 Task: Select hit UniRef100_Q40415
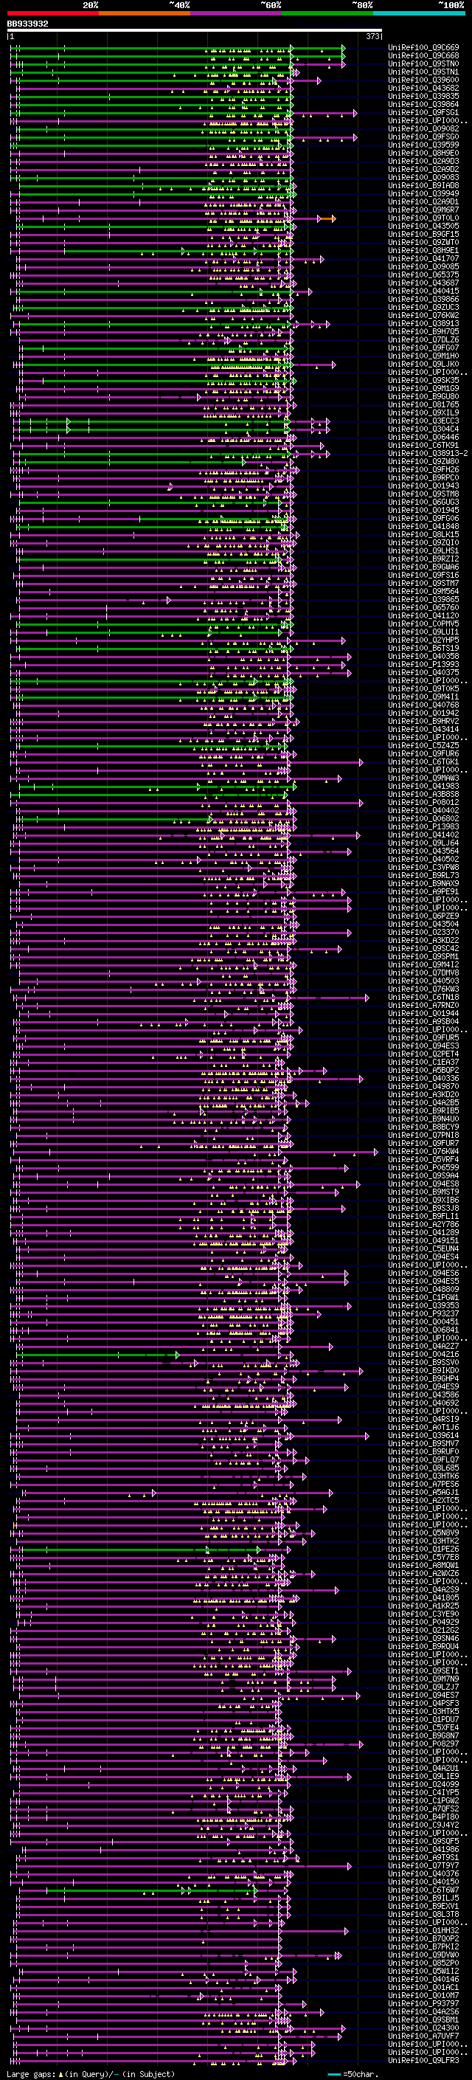(x=423, y=291)
